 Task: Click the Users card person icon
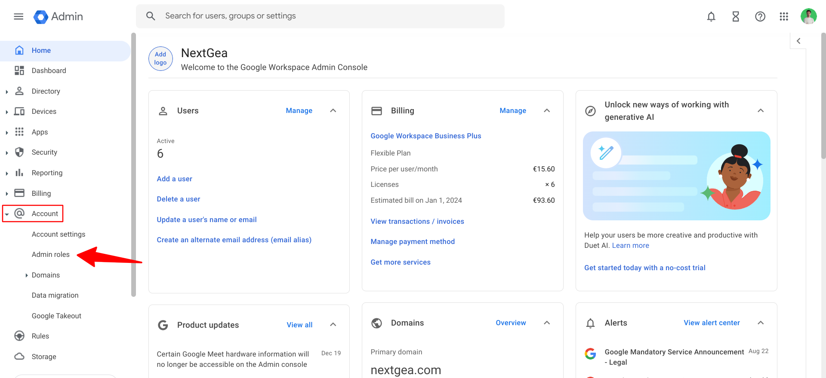pos(163,111)
